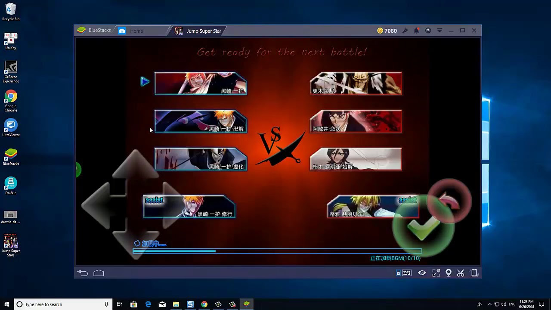Click the ENG language indicator
Image resolution: width=551 pixels, height=310 pixels.
point(512,304)
